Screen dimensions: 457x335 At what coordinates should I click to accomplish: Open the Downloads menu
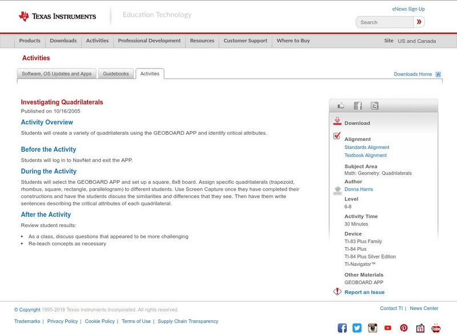(63, 41)
